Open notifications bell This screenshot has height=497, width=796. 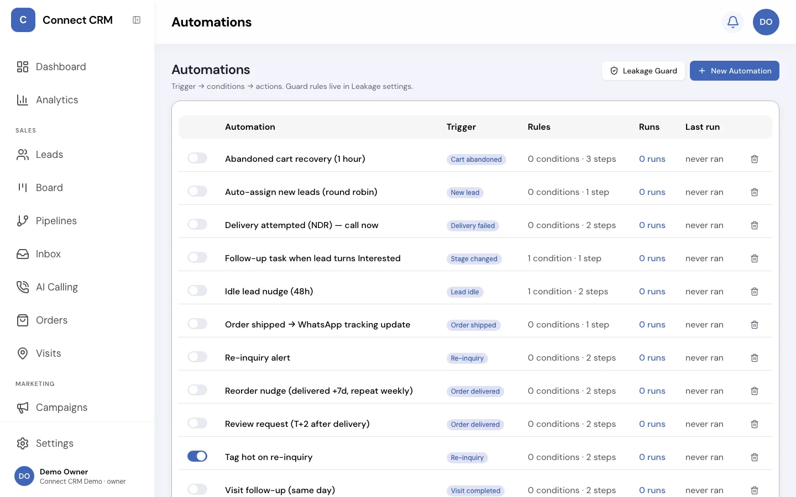[733, 22]
